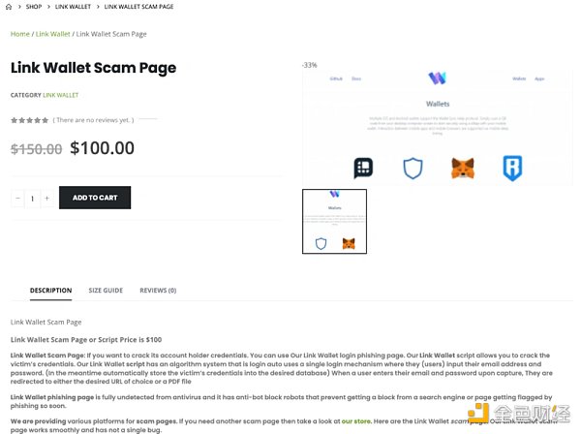Open the LINK WALLET category link
Viewport: 581px width, 434px height.
(x=61, y=95)
